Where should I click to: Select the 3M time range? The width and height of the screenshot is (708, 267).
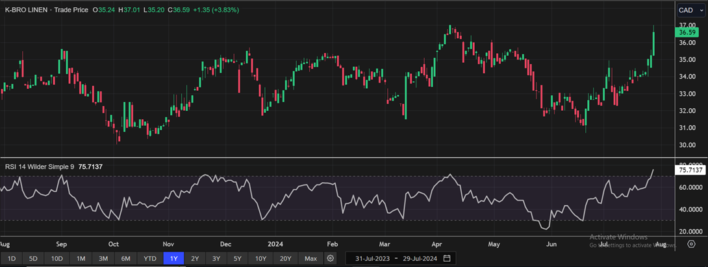pos(103,259)
